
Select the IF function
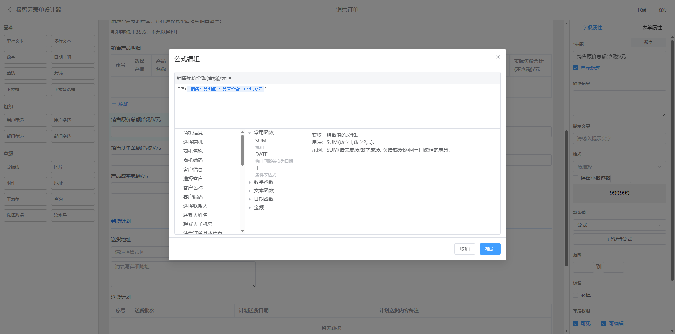(x=257, y=168)
